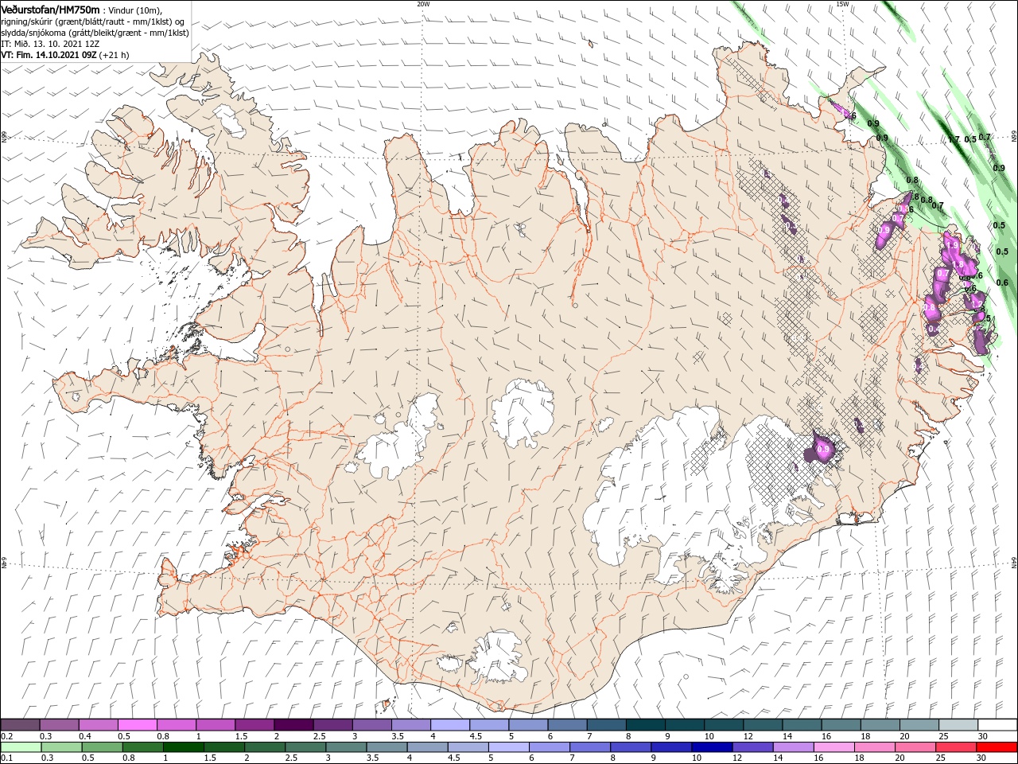The height and width of the screenshot is (764, 1018).
Task: Click the 1.7 precipitation value offshore northeast
Action: point(954,140)
